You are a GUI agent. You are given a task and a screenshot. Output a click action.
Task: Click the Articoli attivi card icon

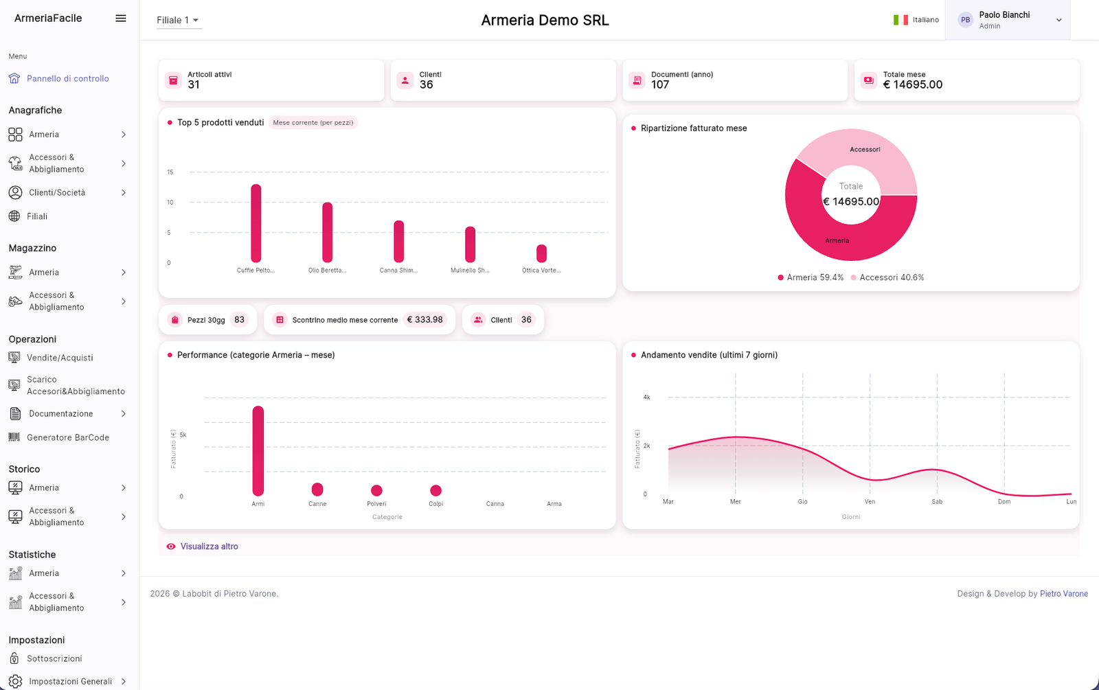173,80
